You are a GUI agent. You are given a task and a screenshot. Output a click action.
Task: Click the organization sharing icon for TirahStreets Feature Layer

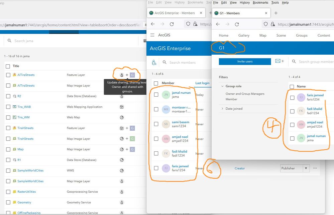click(122, 128)
